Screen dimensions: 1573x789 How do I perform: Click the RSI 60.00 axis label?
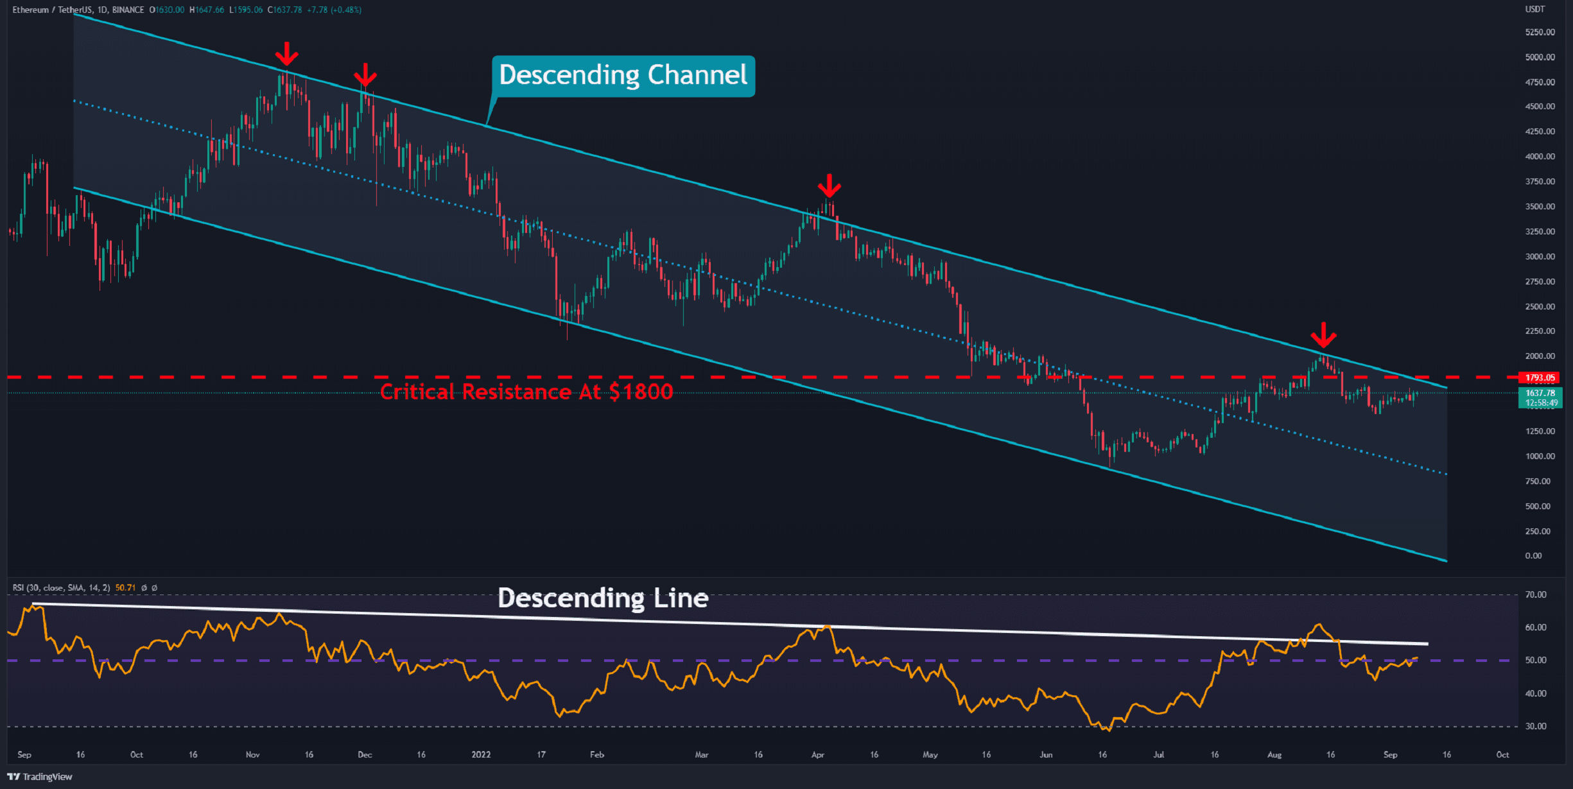click(1536, 628)
